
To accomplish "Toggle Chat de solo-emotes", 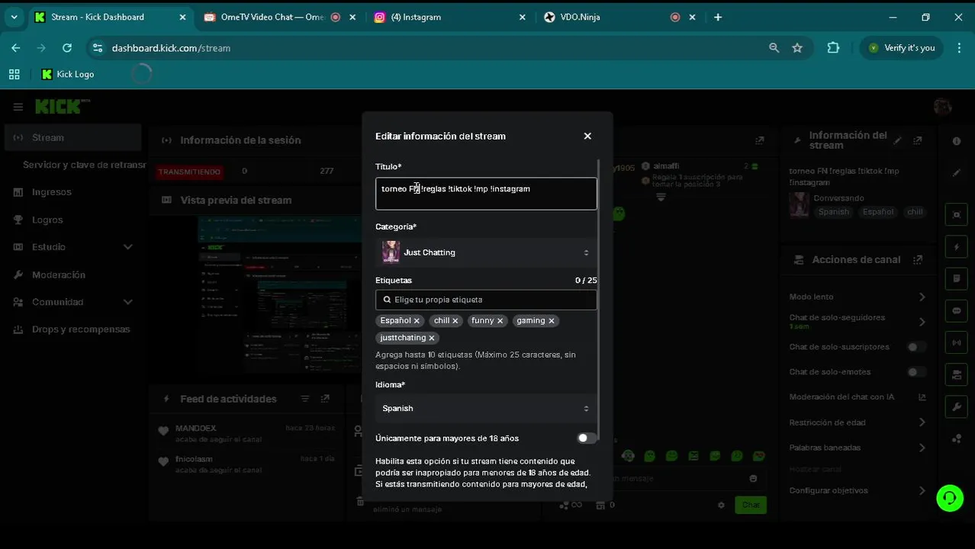I will (916, 372).
